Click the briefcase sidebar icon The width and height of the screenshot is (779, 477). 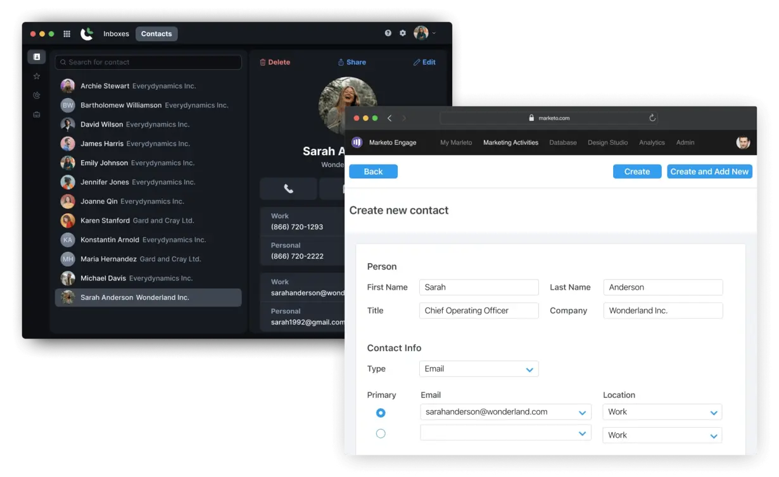pyautogui.click(x=37, y=115)
